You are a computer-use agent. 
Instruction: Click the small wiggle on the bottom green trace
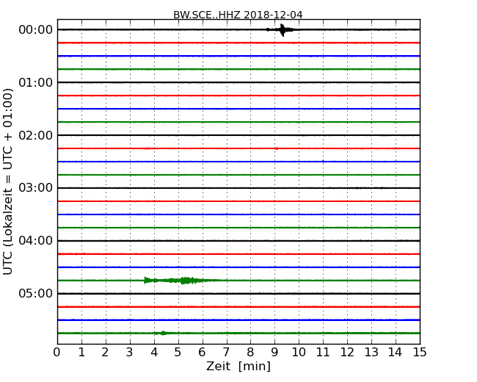pyautogui.click(x=163, y=333)
